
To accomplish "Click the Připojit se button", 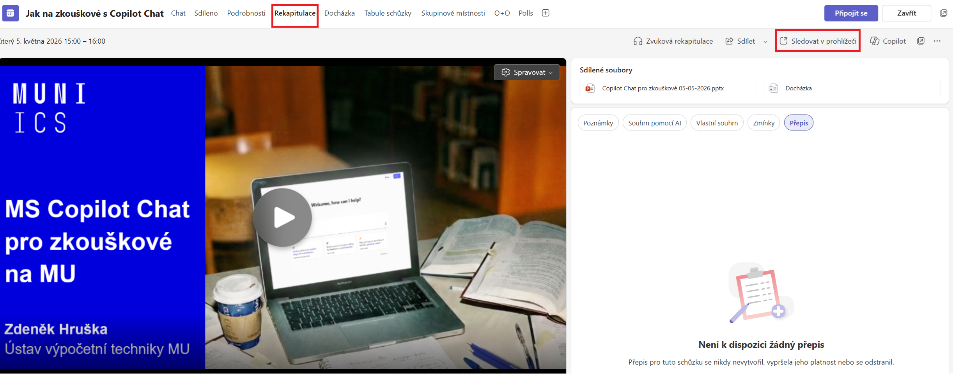I will pos(851,13).
